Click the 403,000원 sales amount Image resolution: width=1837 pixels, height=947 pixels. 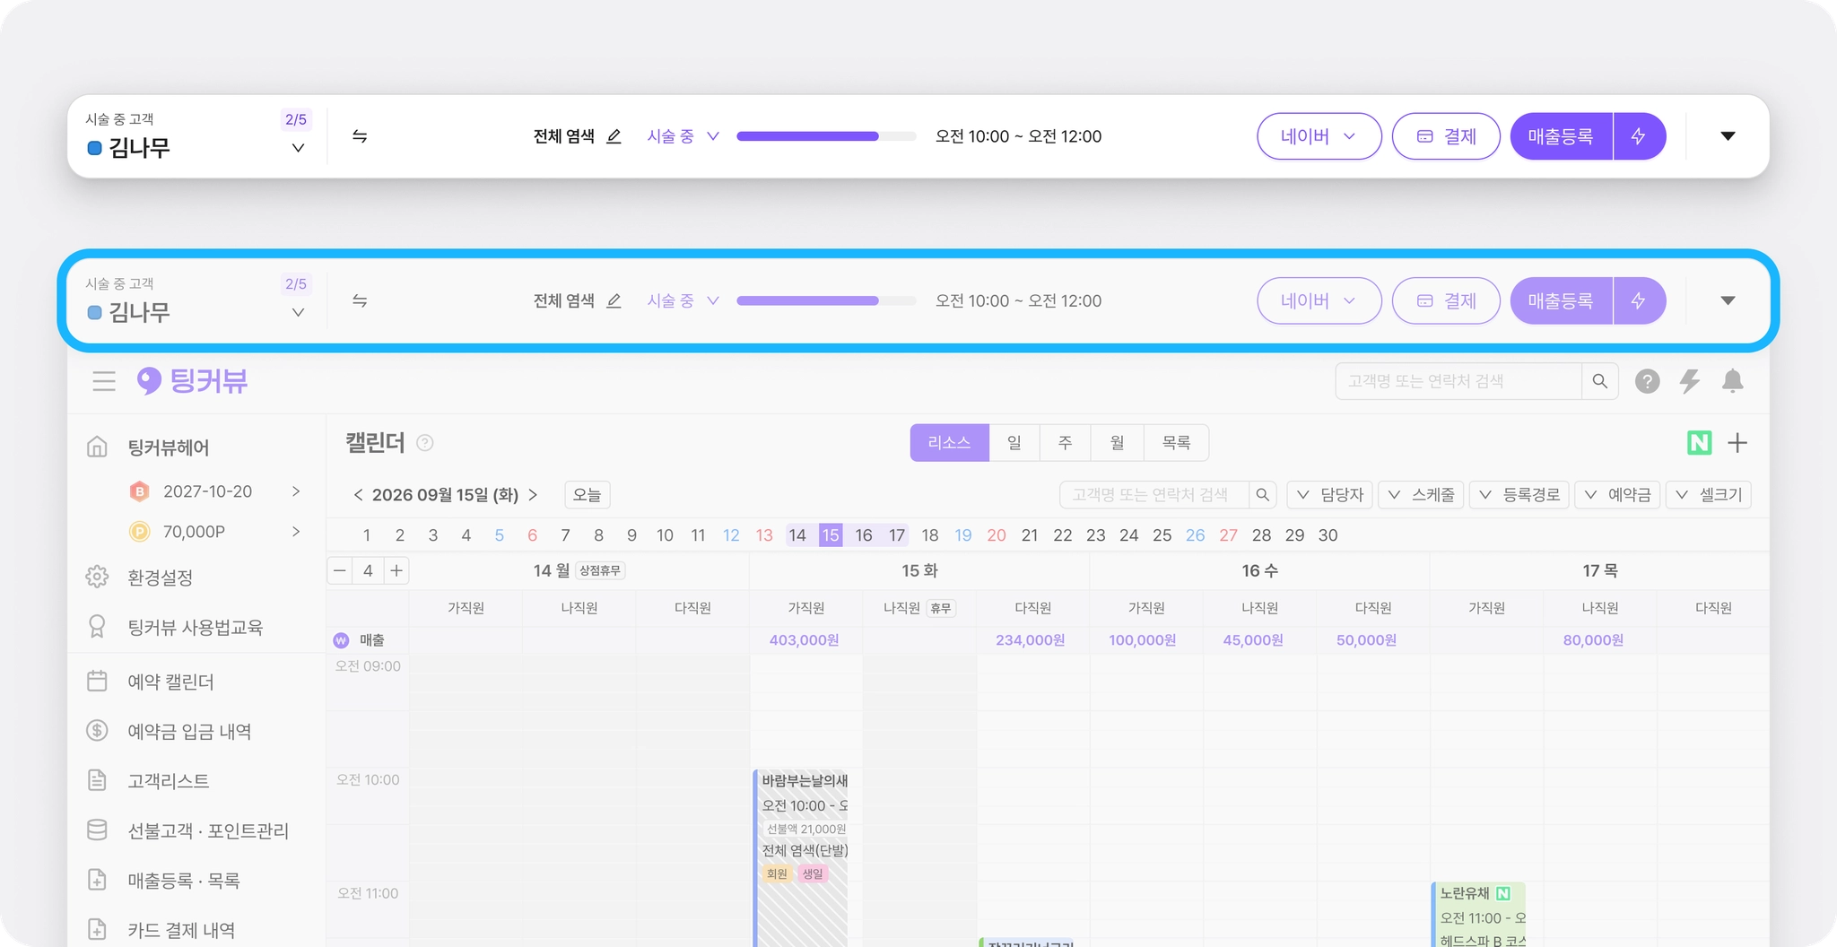804,640
